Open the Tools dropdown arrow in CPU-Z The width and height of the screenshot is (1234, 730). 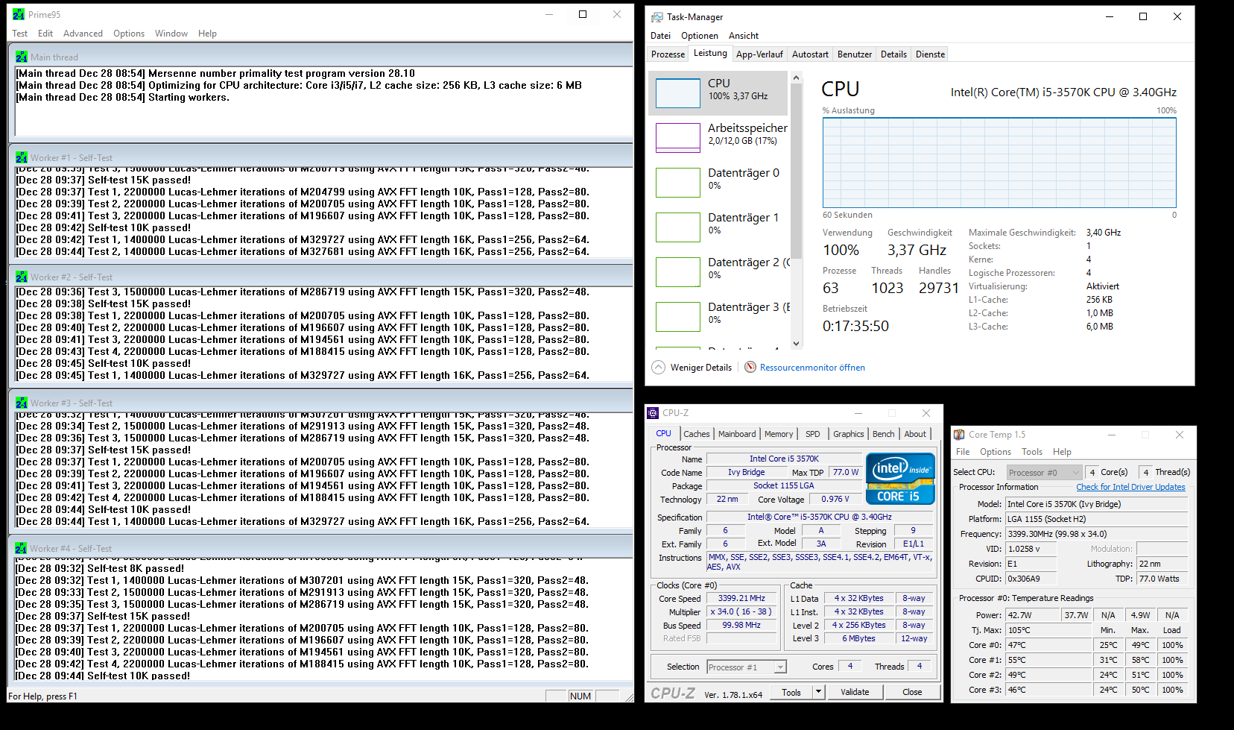pyautogui.click(x=818, y=692)
